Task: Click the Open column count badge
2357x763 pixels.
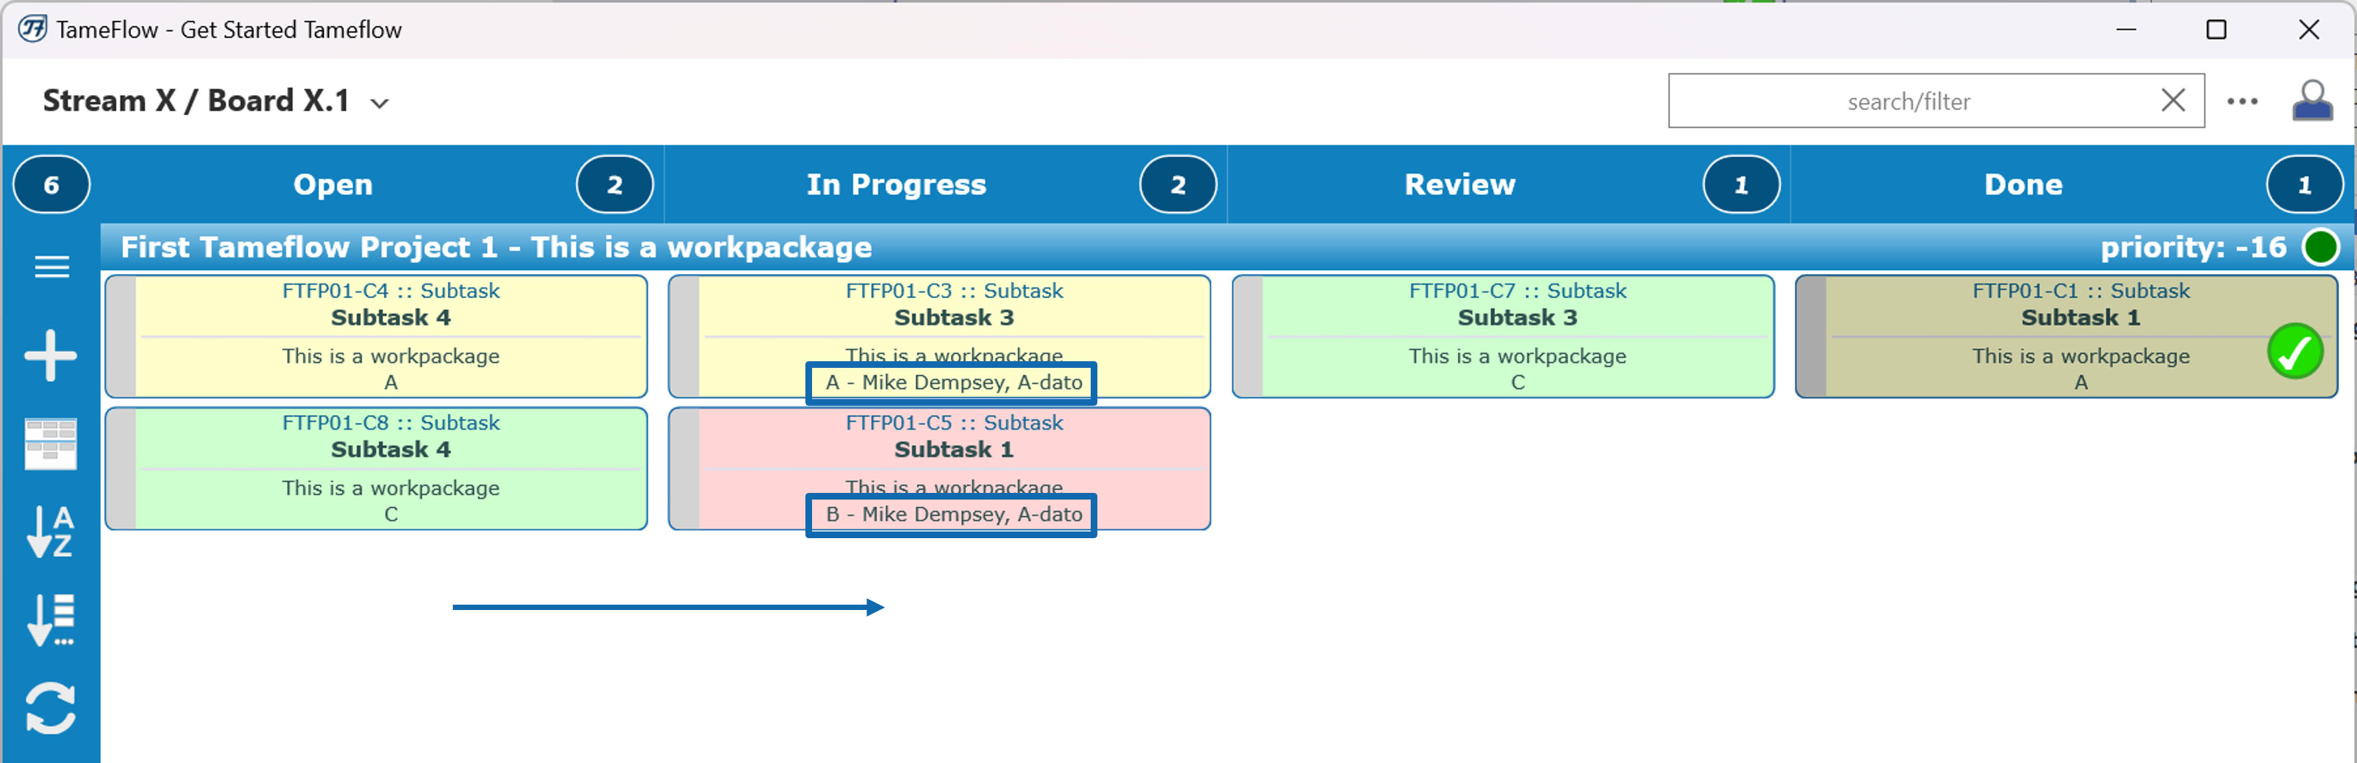Action: click(615, 185)
